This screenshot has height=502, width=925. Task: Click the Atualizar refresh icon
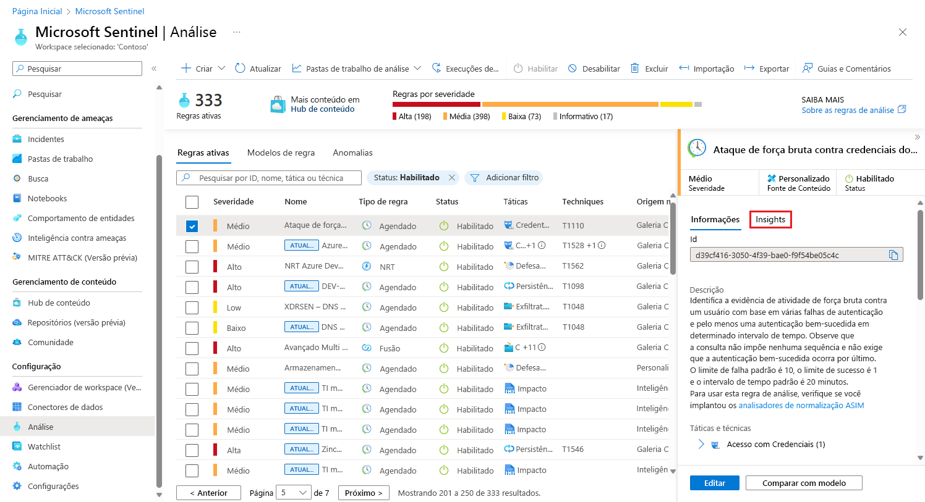[x=240, y=68]
